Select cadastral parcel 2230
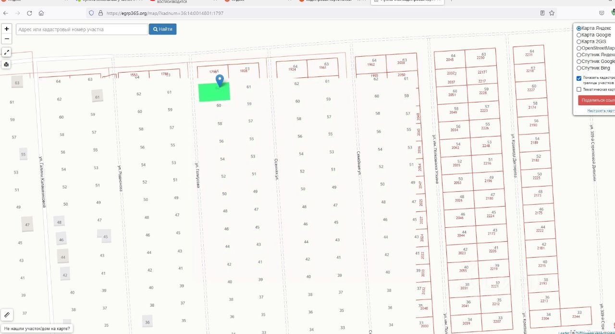 click(x=480, y=58)
